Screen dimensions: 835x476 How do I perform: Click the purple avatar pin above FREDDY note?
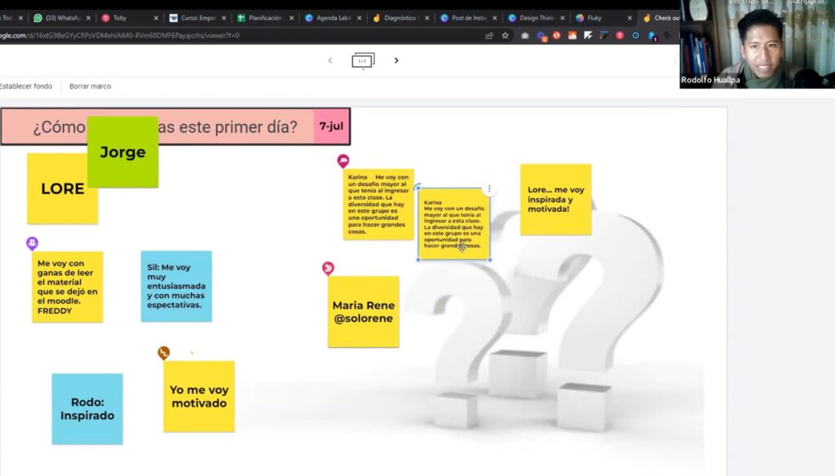pyautogui.click(x=32, y=244)
